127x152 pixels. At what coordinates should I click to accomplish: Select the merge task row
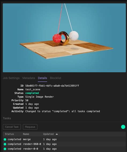pyautogui.click(x=64, y=139)
